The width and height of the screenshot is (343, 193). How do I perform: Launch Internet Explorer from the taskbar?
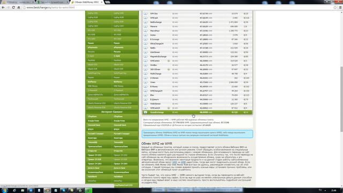pyautogui.click(x=14, y=190)
